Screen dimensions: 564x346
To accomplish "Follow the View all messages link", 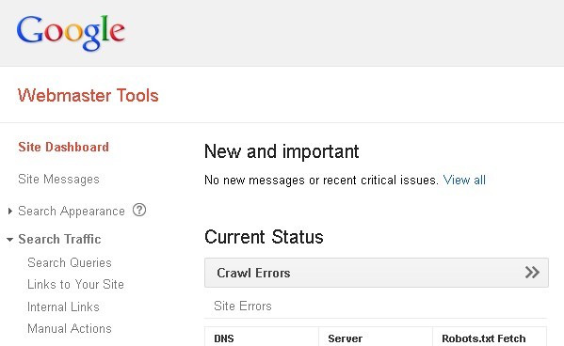I will 464,180.
